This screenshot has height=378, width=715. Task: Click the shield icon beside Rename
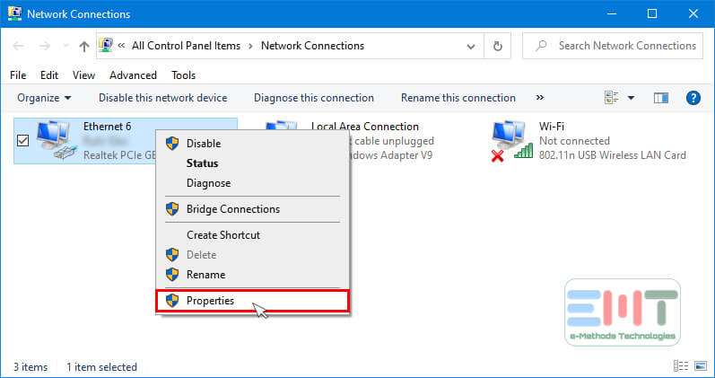(172, 275)
